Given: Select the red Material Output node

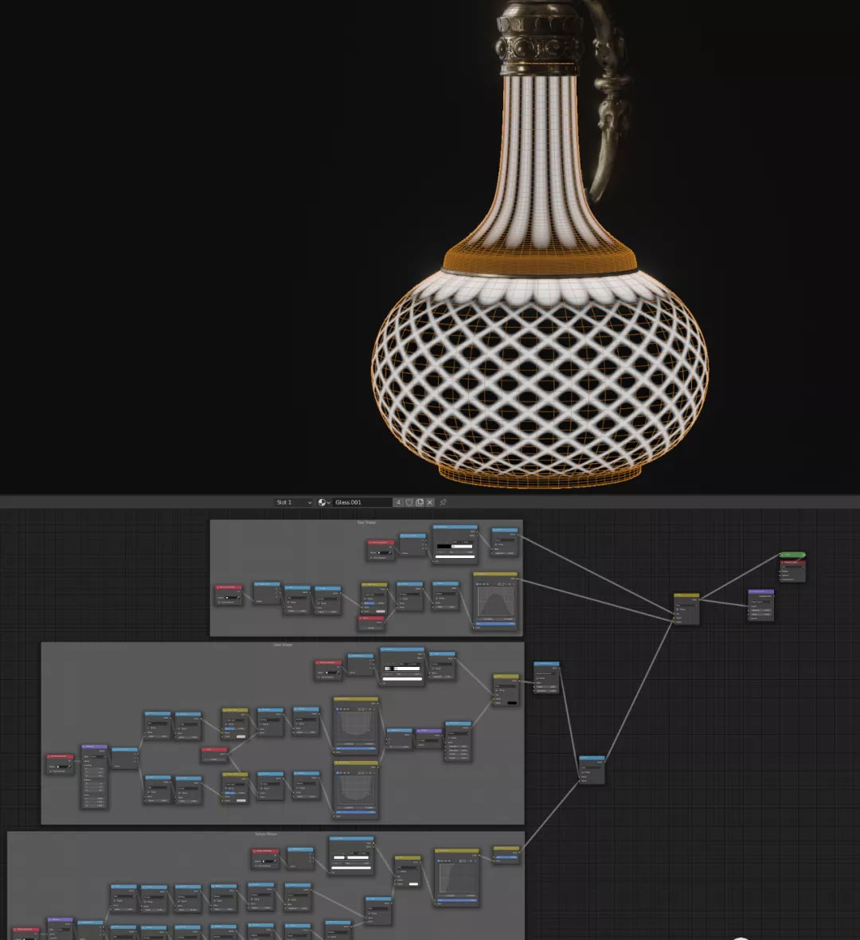Looking at the screenshot, I should click(x=792, y=571).
